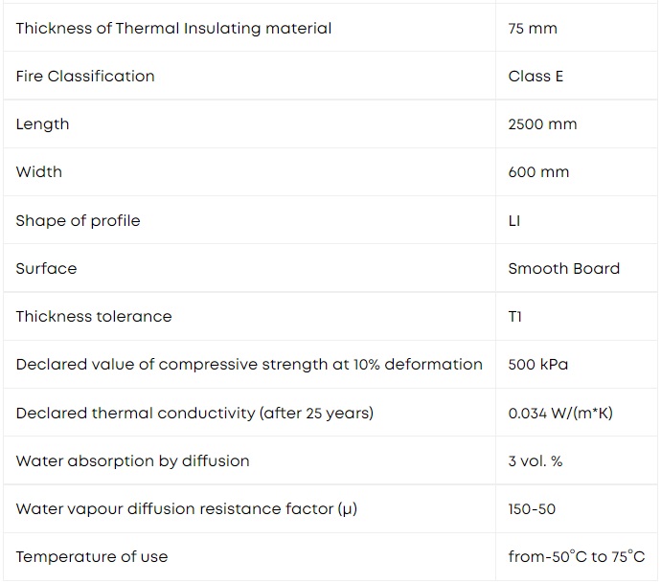Click the 500 kPa compressive strength value
Image resolution: width=661 pixels, height=583 pixels.
(538, 365)
